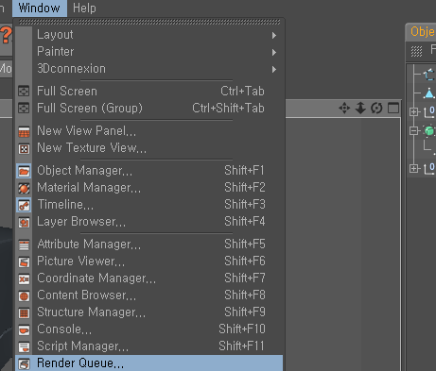Toggle the Timeline window entry
This screenshot has height=371, width=436.
tap(149, 205)
